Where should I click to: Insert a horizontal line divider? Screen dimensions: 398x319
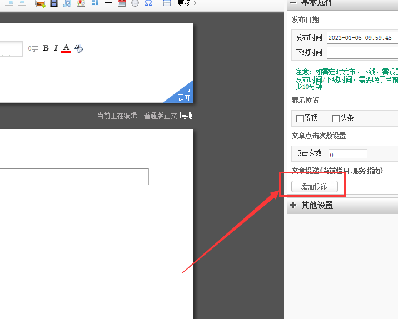coord(108,3)
